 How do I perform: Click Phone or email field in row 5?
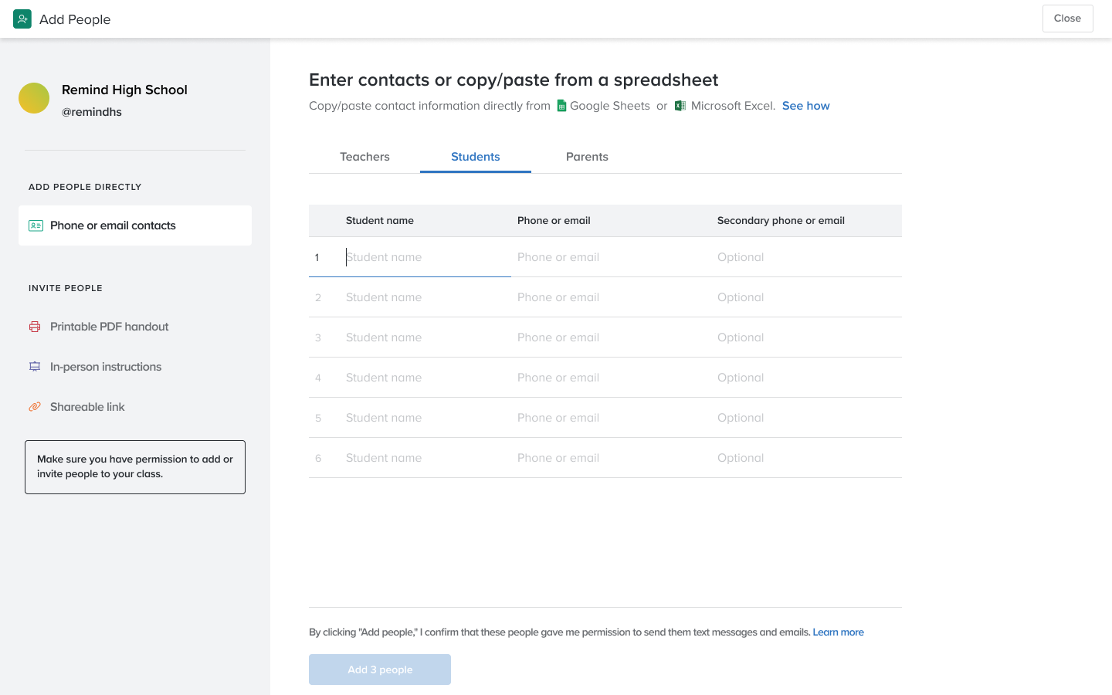pos(611,418)
